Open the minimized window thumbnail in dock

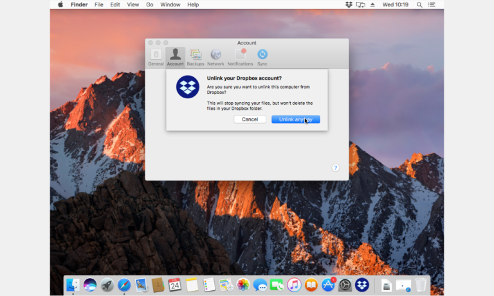pyautogui.click(x=403, y=286)
